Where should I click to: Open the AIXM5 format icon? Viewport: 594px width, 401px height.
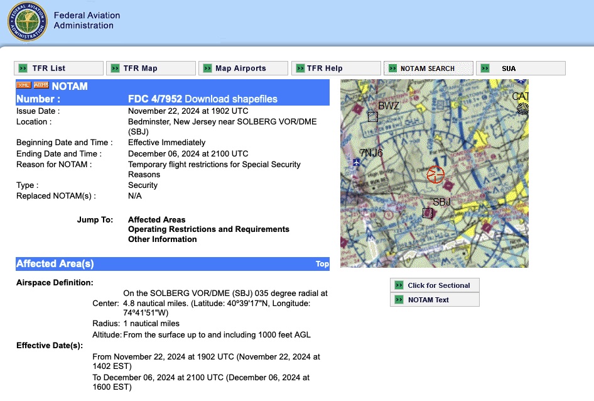tap(41, 85)
